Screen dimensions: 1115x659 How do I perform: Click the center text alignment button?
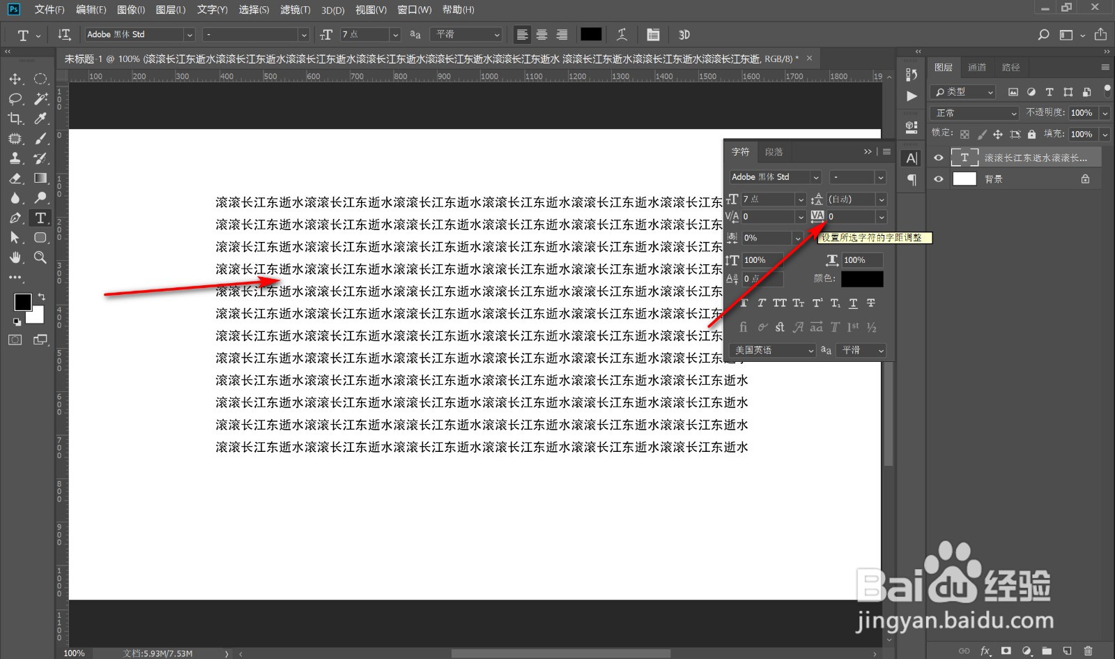click(x=541, y=34)
